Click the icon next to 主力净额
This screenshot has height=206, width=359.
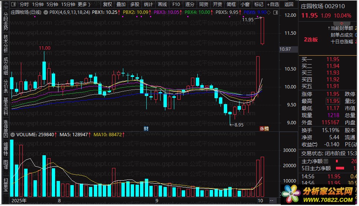326,161
